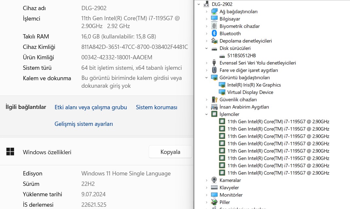The width and height of the screenshot is (350, 209).
Task: Open the Etki alanı veya çalışma grubu link
Action: (x=91, y=107)
